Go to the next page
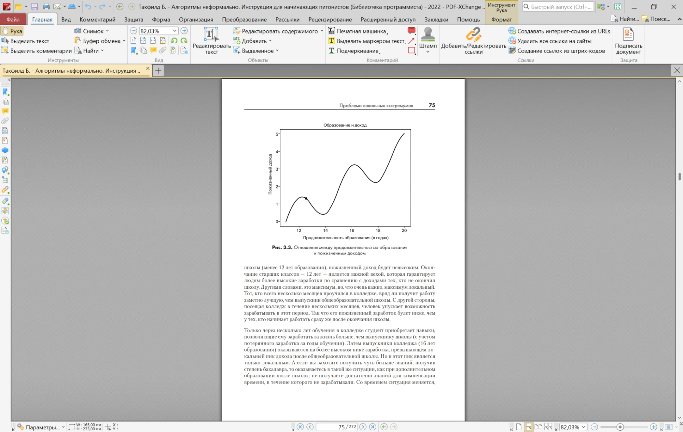 tap(363, 427)
